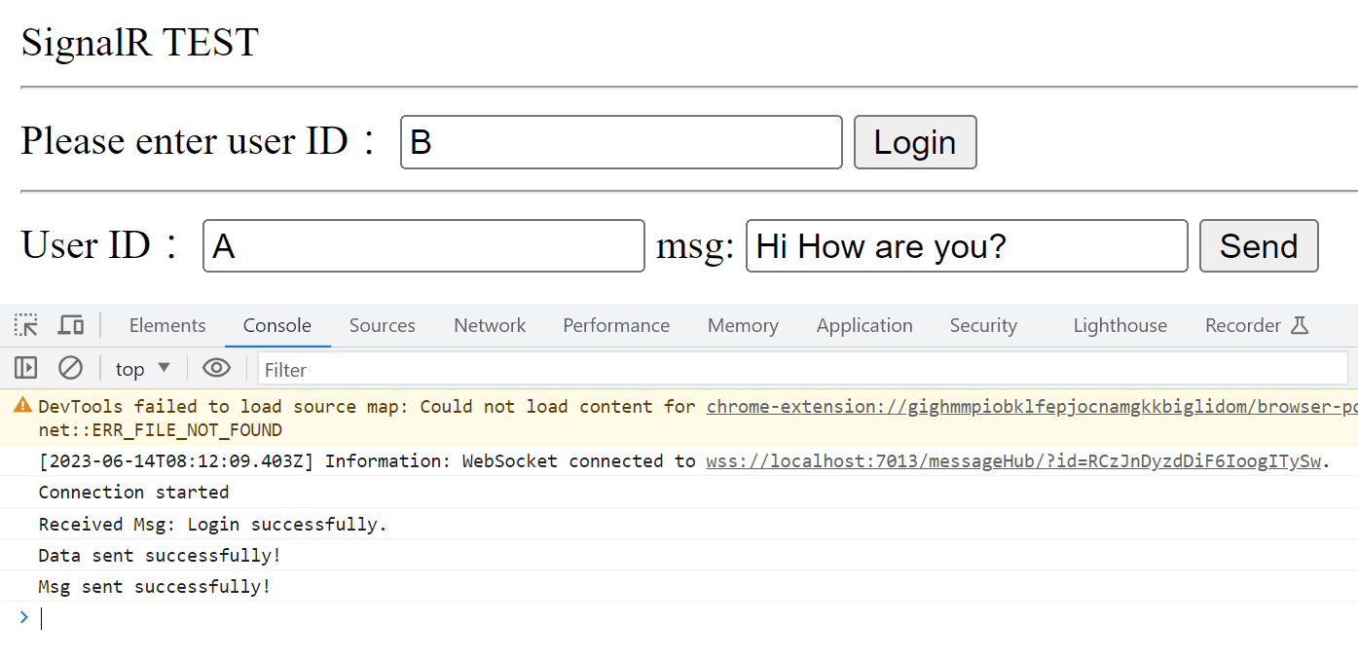Click 'Received Msg: Login successfully.' log line
This screenshot has height=660, width=1358.
coord(213,524)
